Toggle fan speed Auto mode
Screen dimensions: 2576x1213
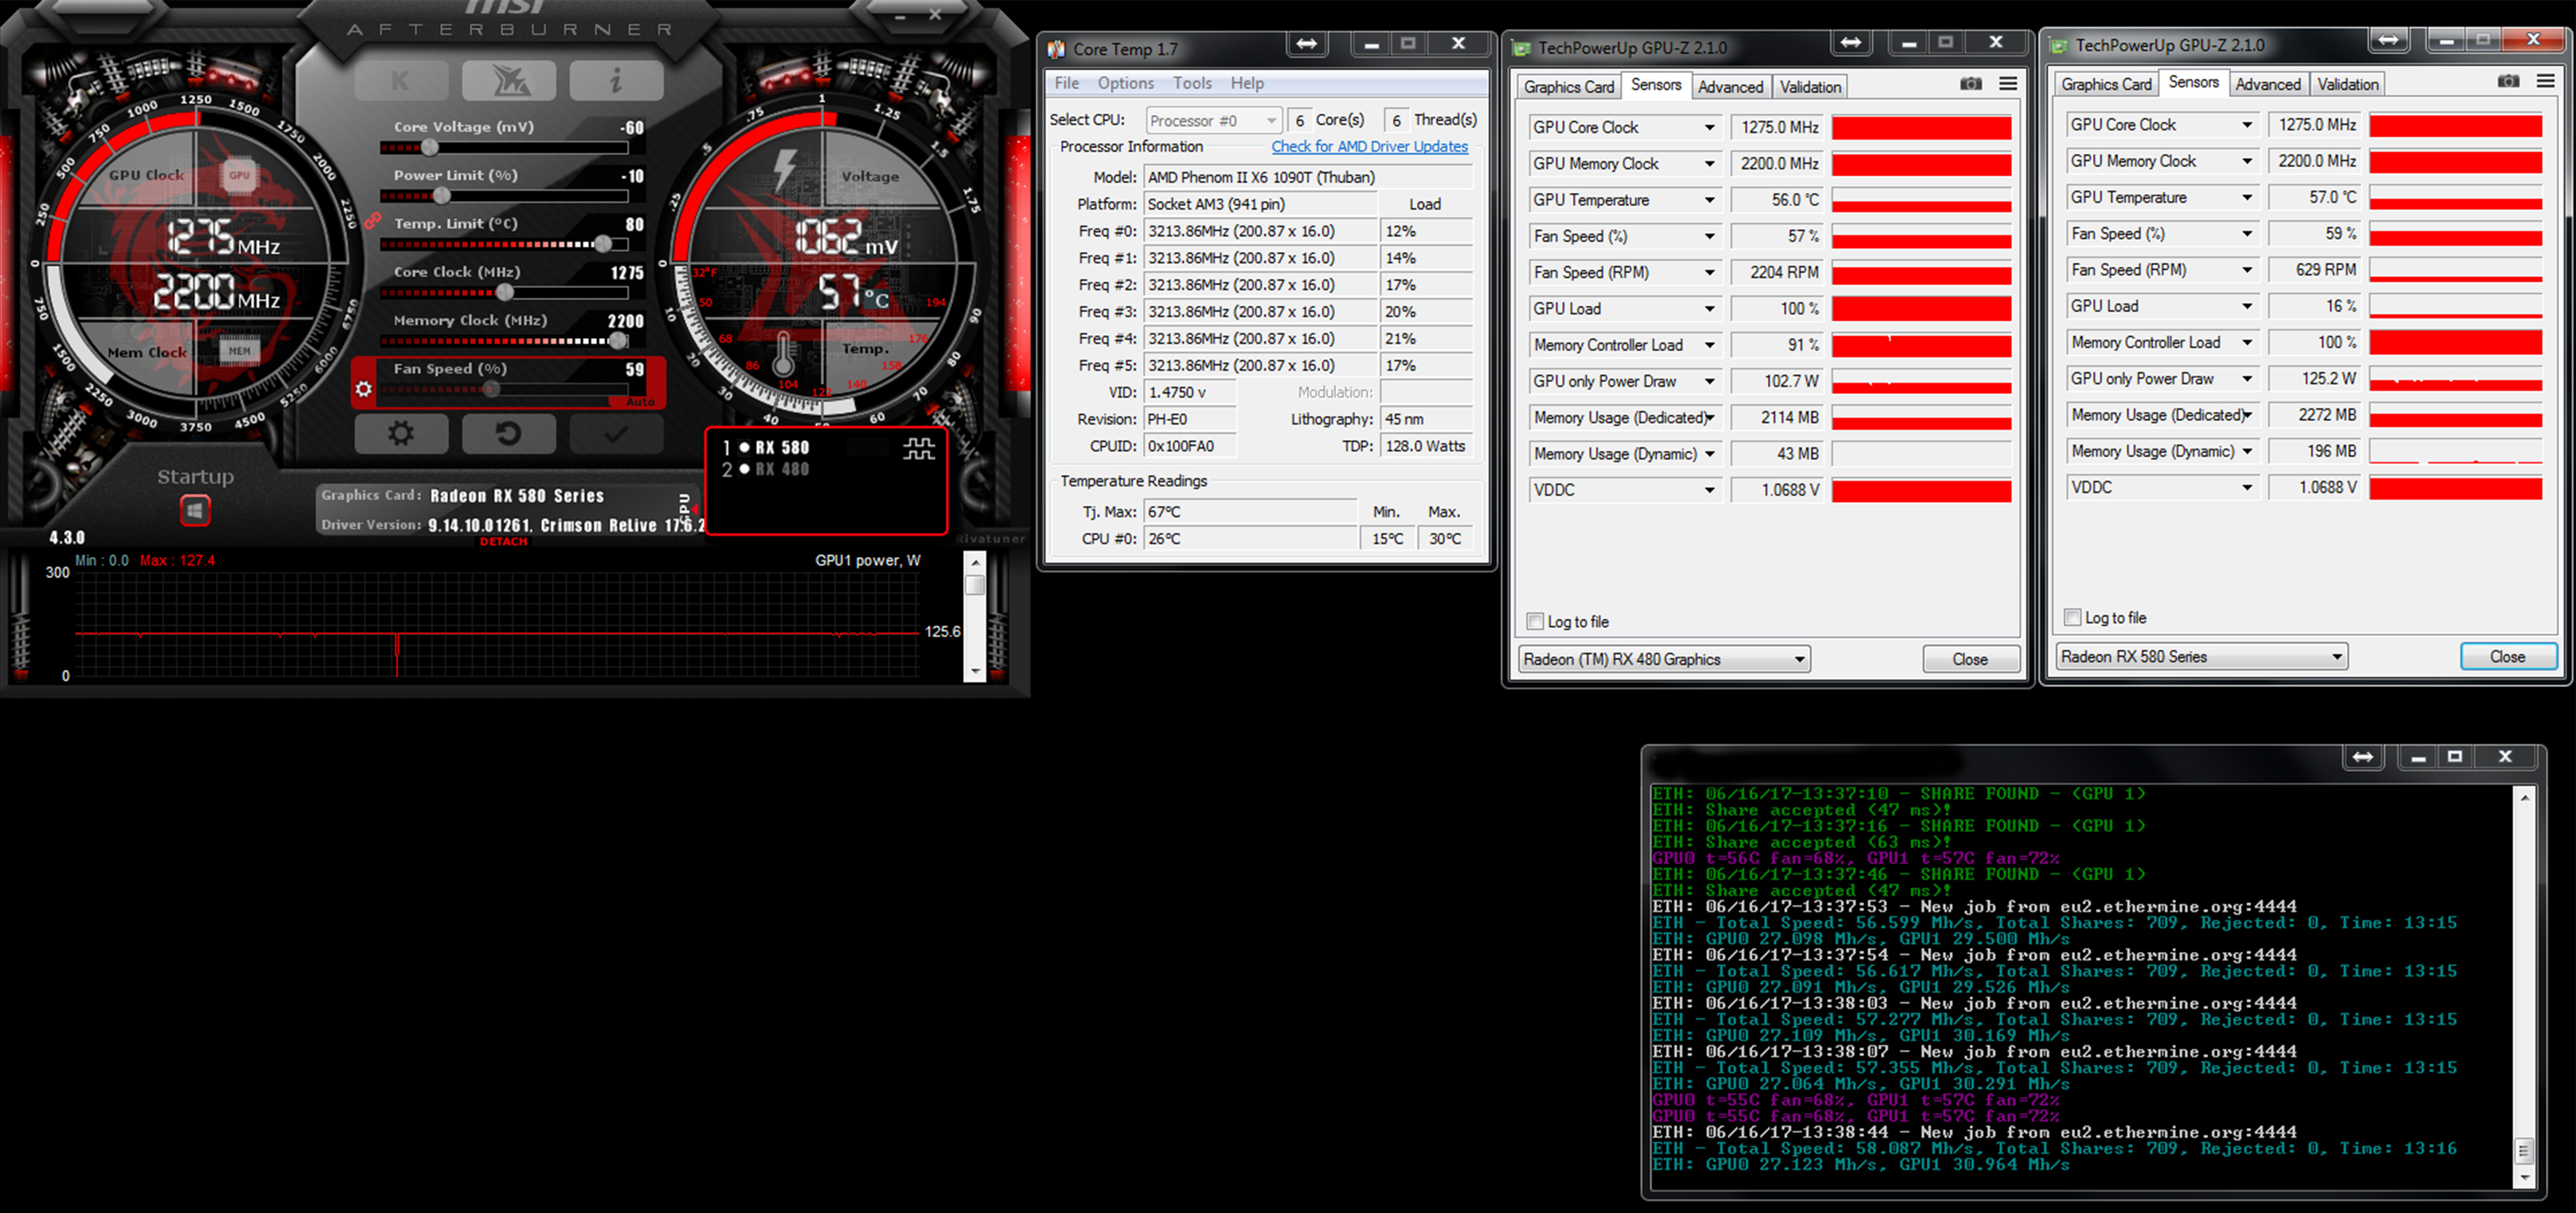tap(640, 402)
